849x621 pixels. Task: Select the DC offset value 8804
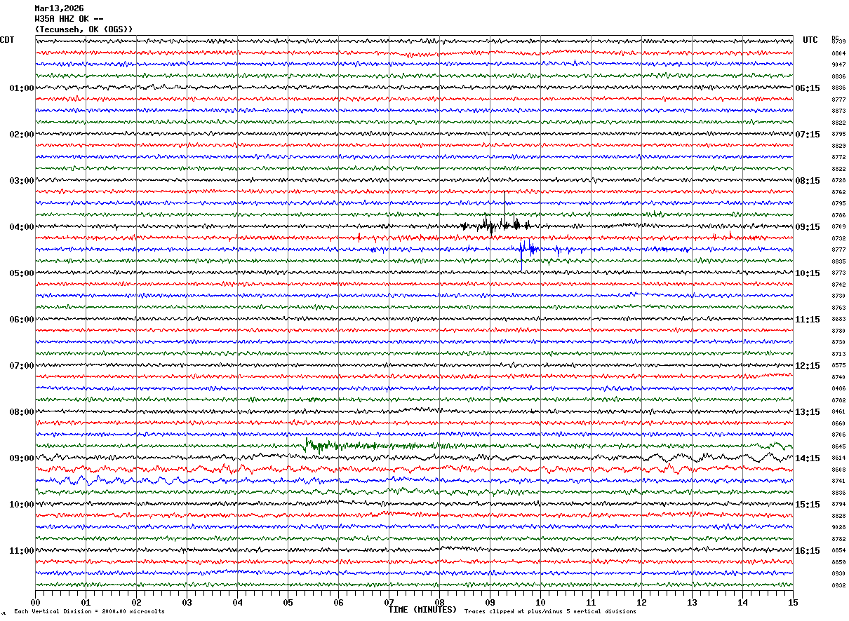838,53
